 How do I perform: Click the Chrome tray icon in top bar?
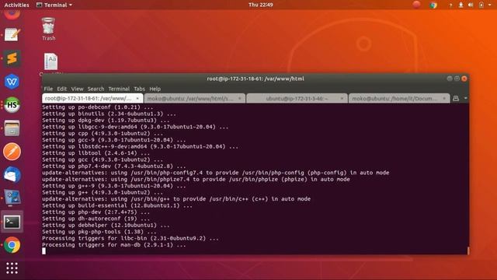point(433,5)
